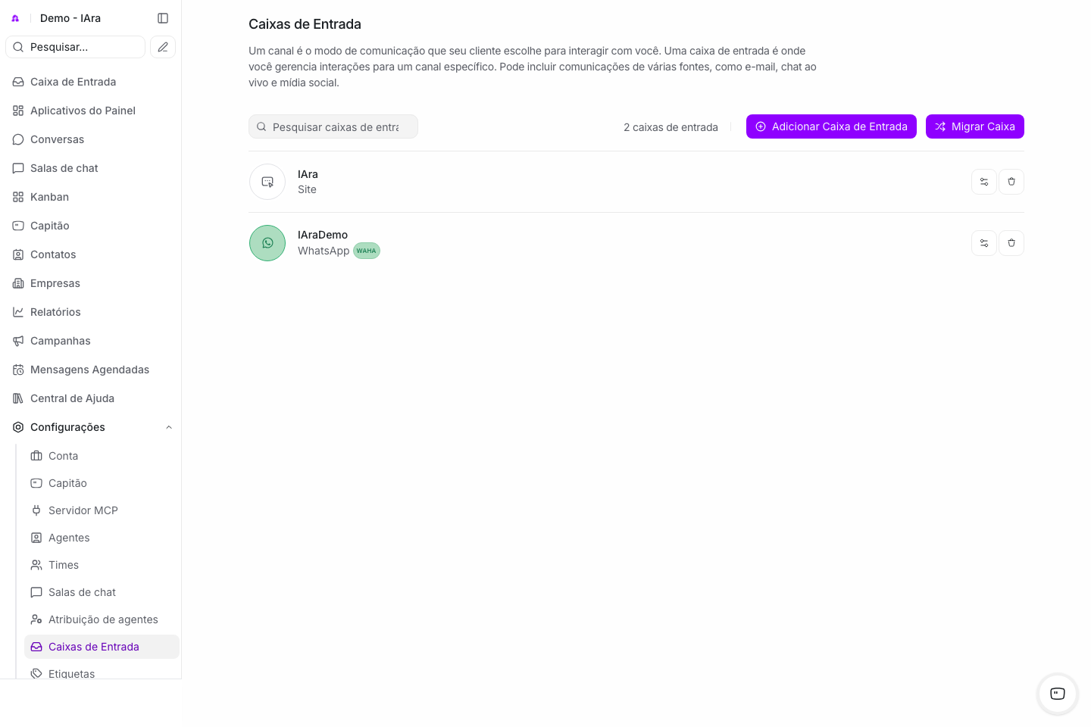Click Adicionar Caixa de Entrada button
The height and width of the screenshot is (727, 1091).
tap(831, 126)
